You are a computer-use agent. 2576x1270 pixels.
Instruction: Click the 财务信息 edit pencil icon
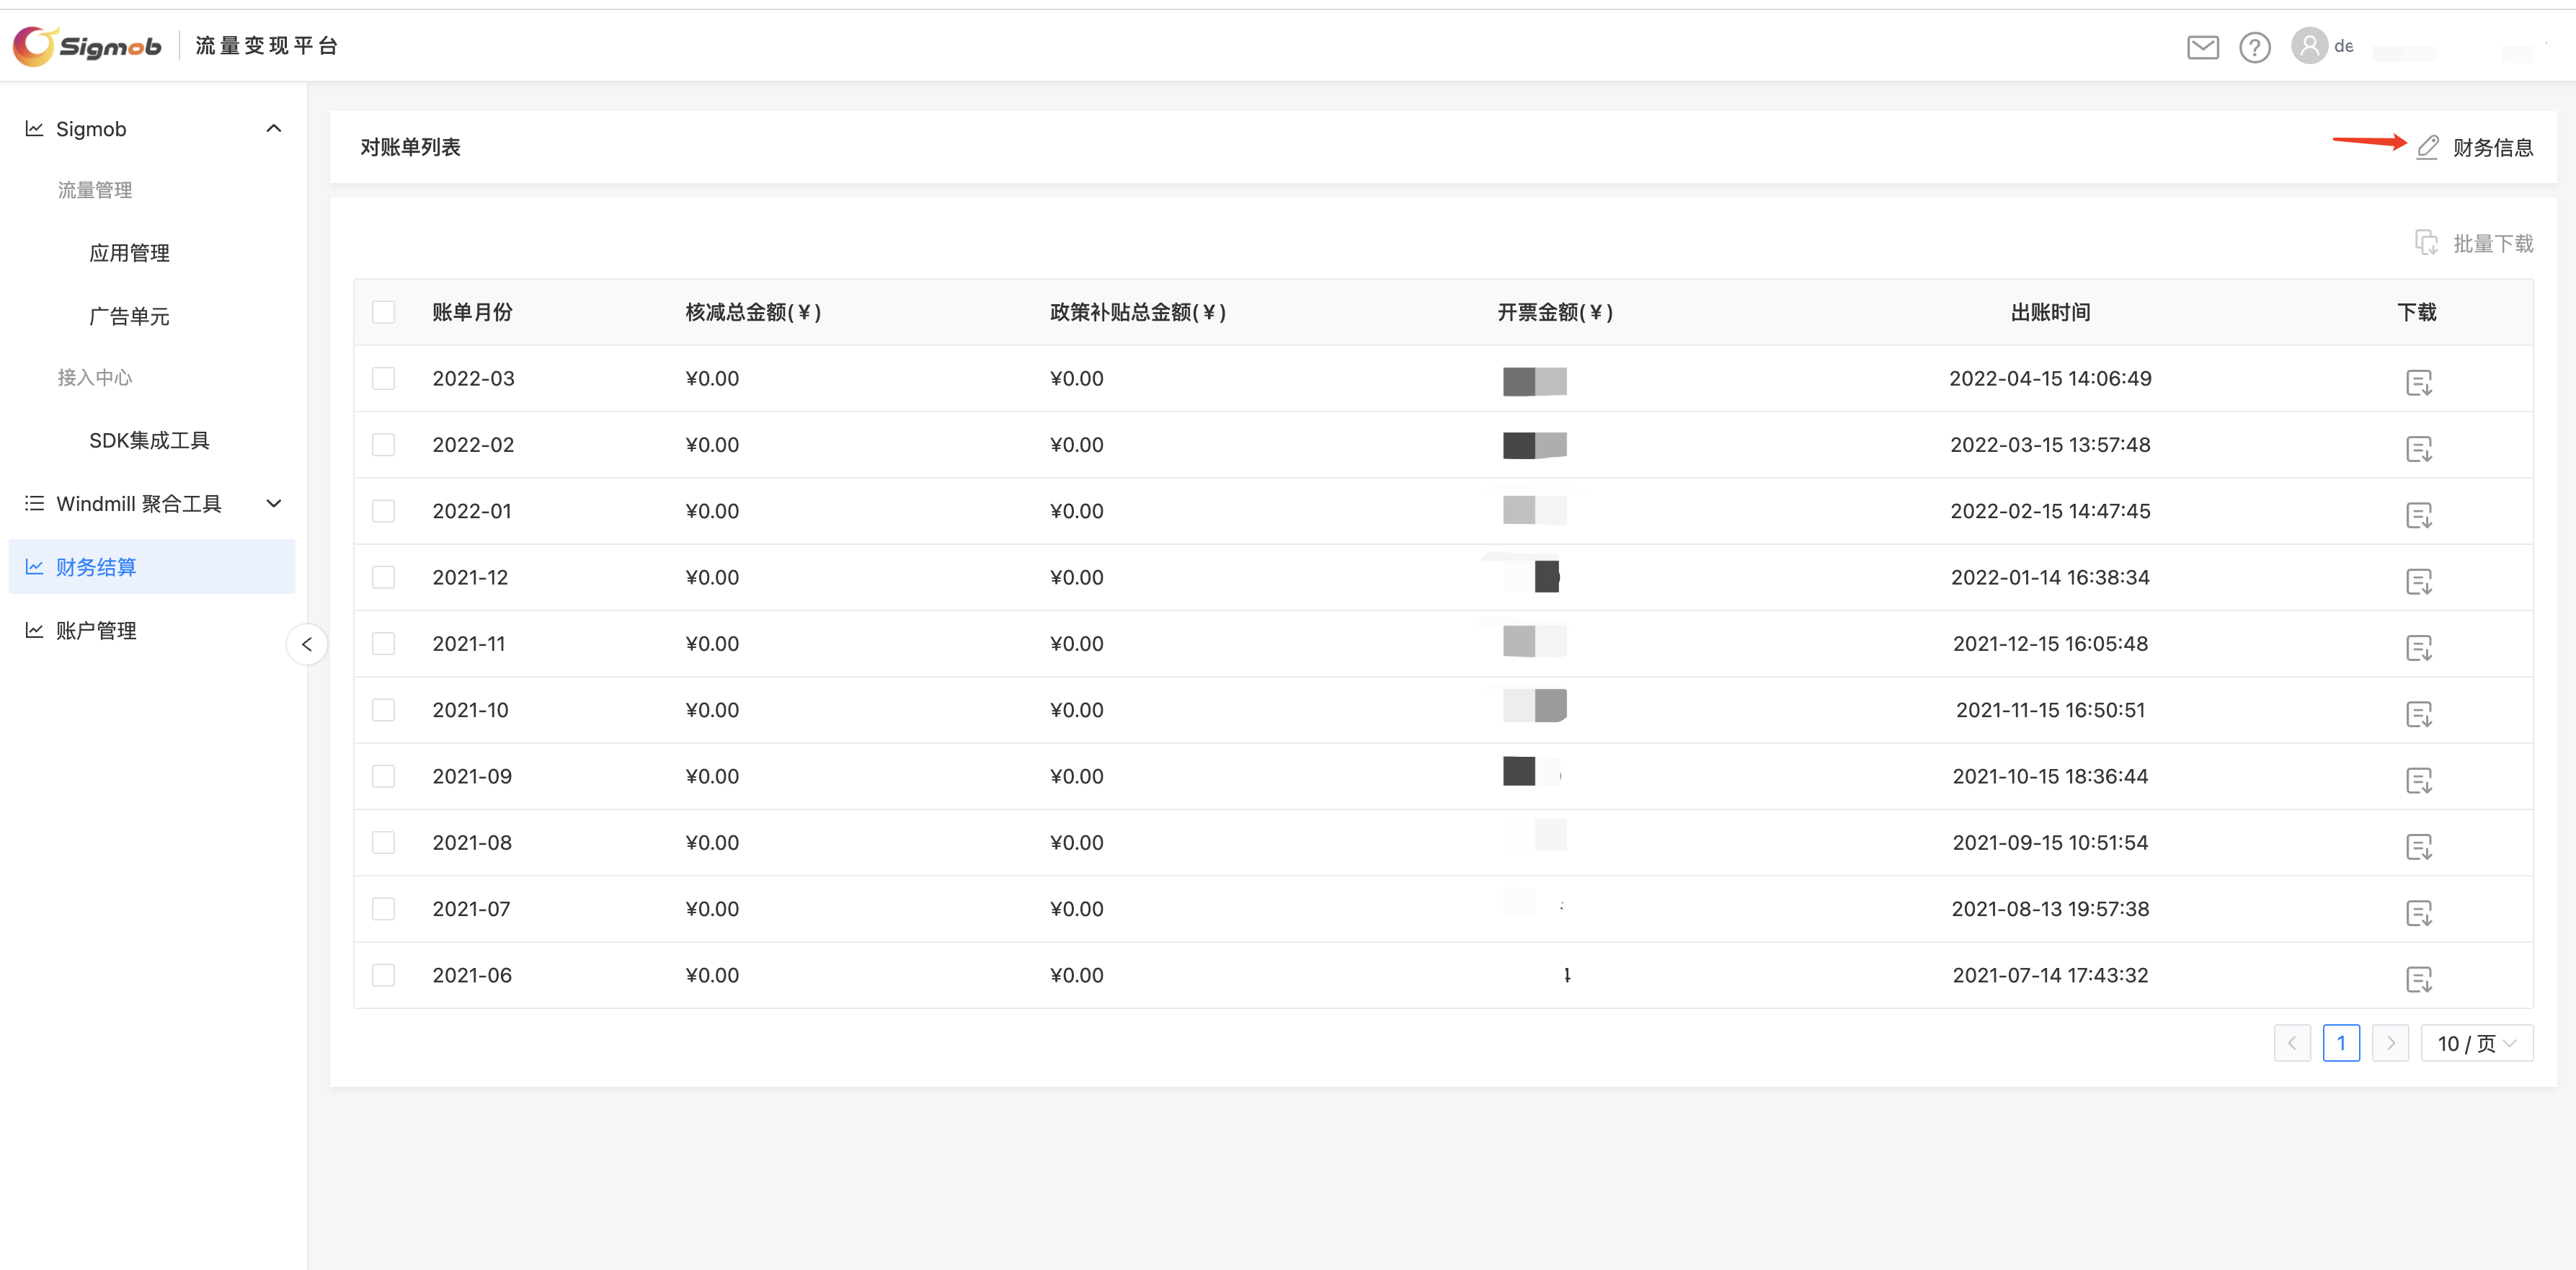pyautogui.click(x=2427, y=148)
